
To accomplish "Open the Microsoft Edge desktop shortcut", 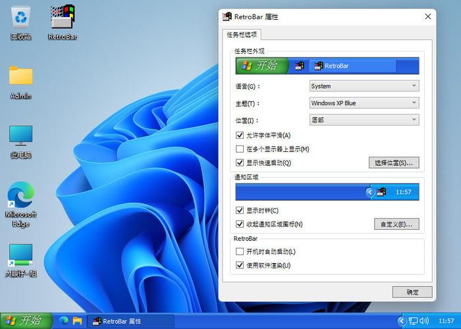I will (x=20, y=205).
